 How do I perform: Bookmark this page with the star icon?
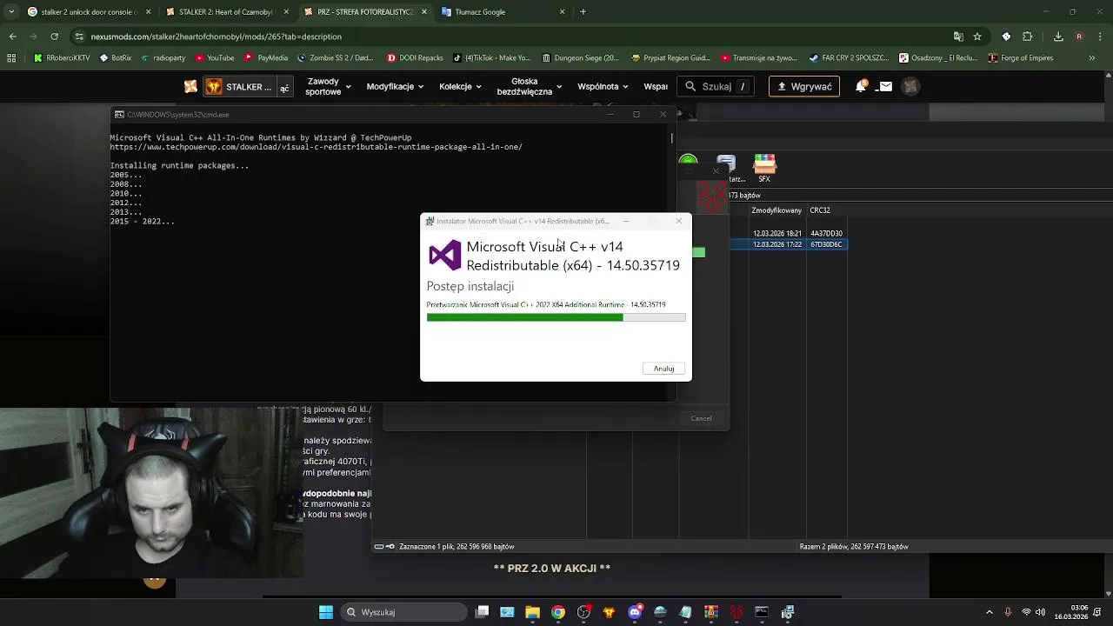[x=977, y=37]
